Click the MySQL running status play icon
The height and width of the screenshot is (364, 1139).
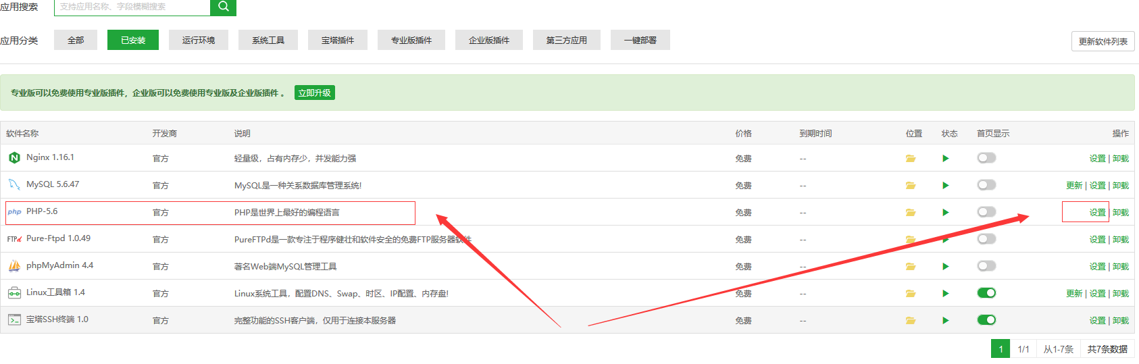946,185
